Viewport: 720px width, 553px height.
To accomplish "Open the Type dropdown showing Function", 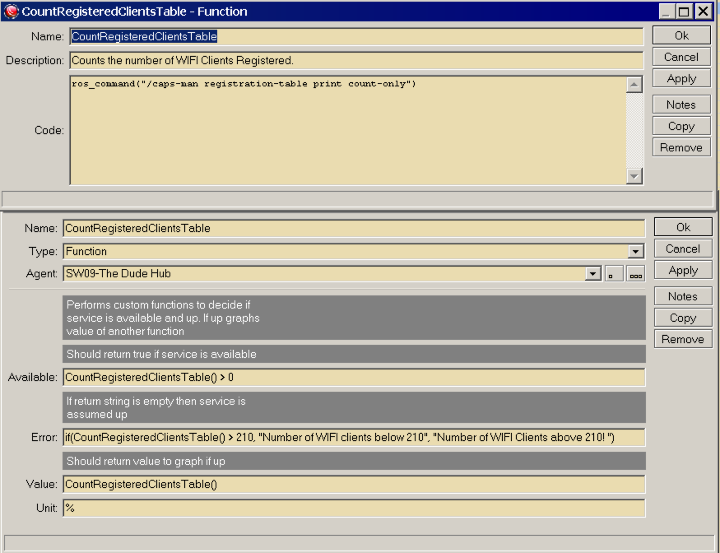I will (x=636, y=252).
